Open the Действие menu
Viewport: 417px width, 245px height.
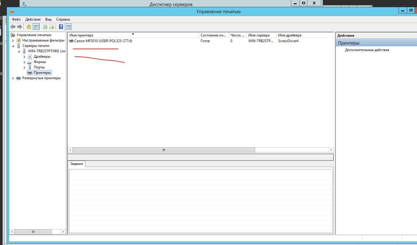[x=33, y=19]
